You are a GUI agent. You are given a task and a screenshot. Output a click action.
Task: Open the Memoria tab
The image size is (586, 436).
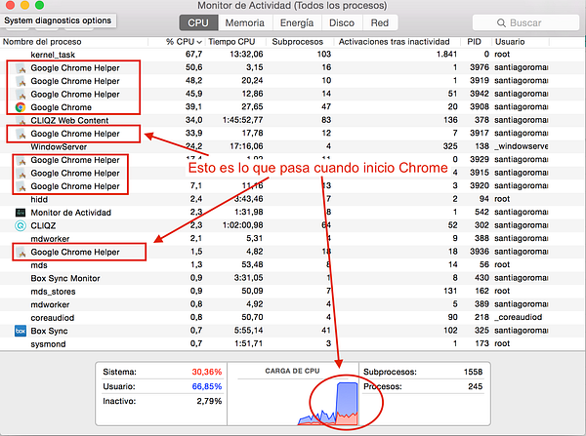[245, 22]
